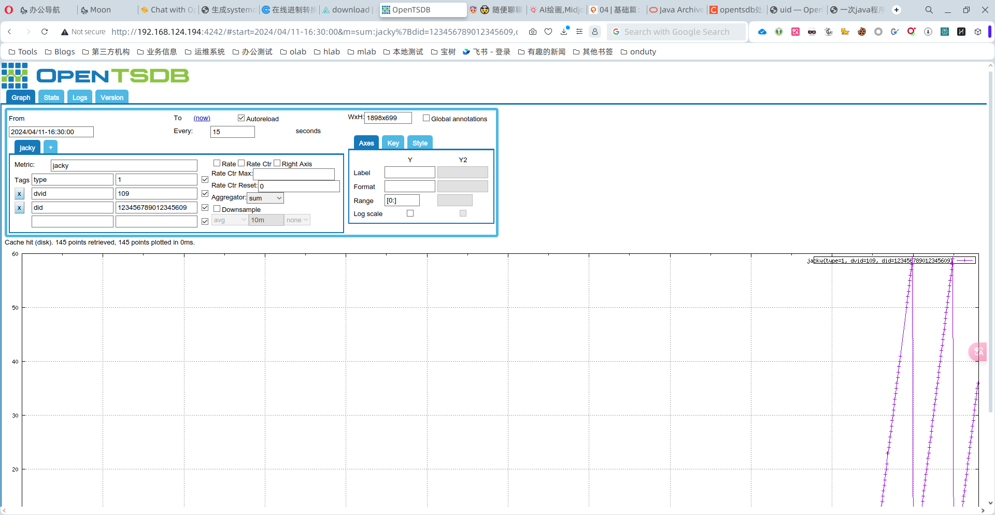
Task: Enable the Rate checkbox
Action: (x=217, y=163)
